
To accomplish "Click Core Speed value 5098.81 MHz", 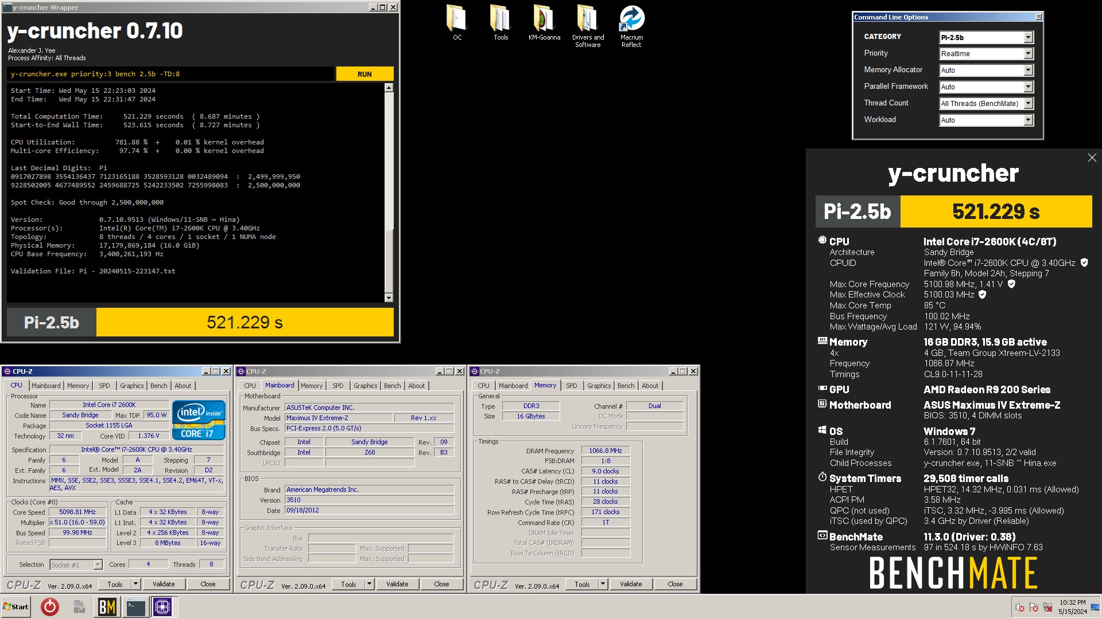I will coord(77,512).
